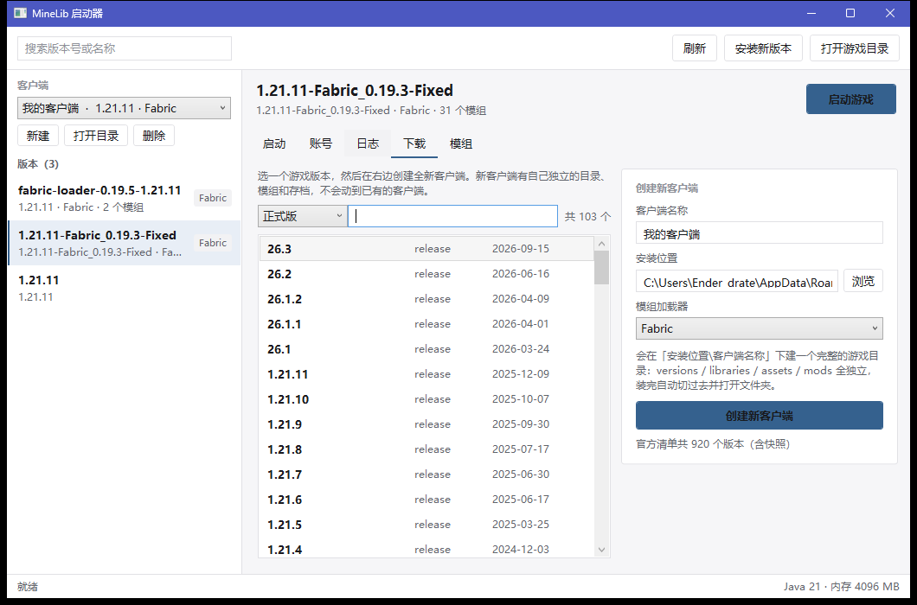Switch to the 模组 tab
Image resolution: width=917 pixels, height=605 pixels.
tap(461, 143)
